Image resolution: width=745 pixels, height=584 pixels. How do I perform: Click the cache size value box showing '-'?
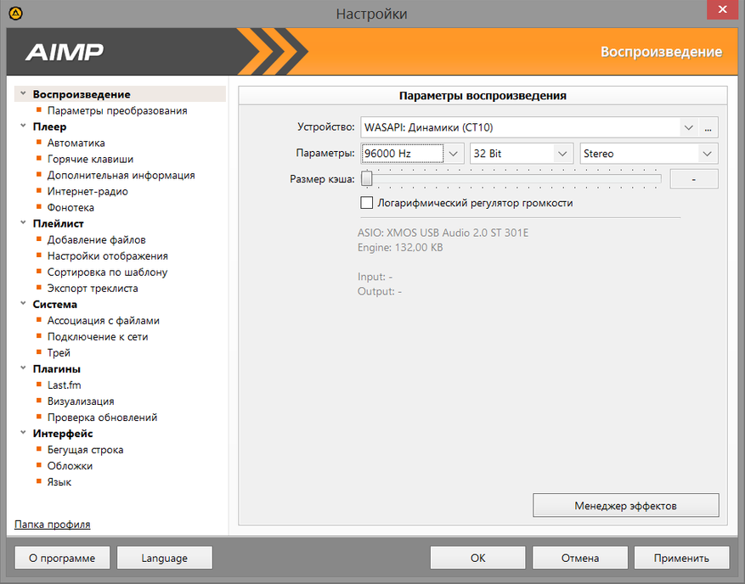coord(694,179)
